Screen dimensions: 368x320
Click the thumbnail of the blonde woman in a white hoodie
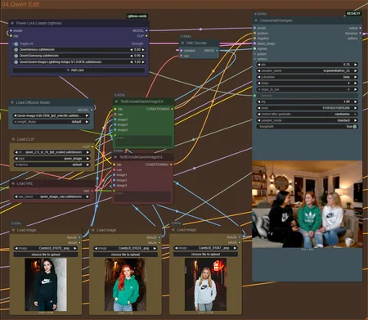point(205,284)
